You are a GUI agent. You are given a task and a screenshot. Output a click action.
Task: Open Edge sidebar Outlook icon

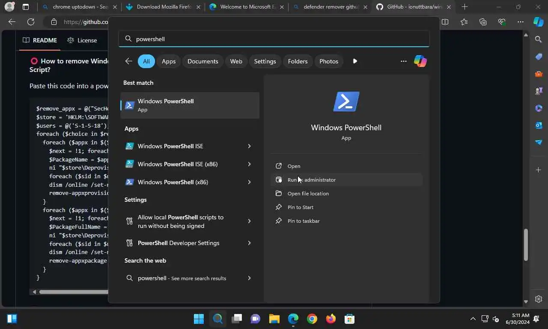point(539,125)
